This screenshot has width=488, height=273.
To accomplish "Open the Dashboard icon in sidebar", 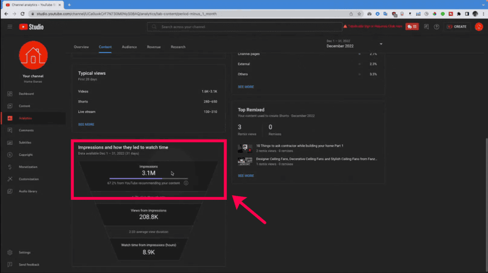I will tap(10, 94).
